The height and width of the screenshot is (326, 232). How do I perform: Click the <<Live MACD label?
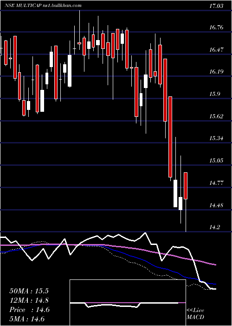195,313
